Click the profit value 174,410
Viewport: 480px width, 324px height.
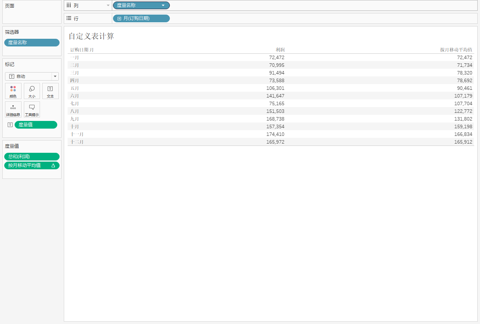tap(276, 134)
